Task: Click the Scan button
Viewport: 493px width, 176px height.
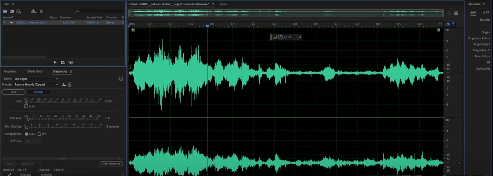Action: click(x=13, y=92)
